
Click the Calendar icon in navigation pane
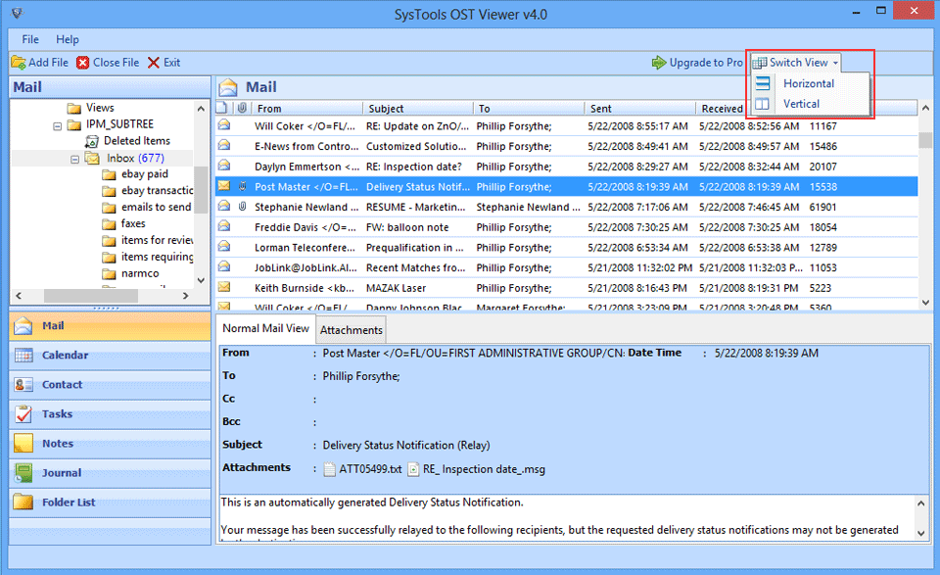[23, 355]
